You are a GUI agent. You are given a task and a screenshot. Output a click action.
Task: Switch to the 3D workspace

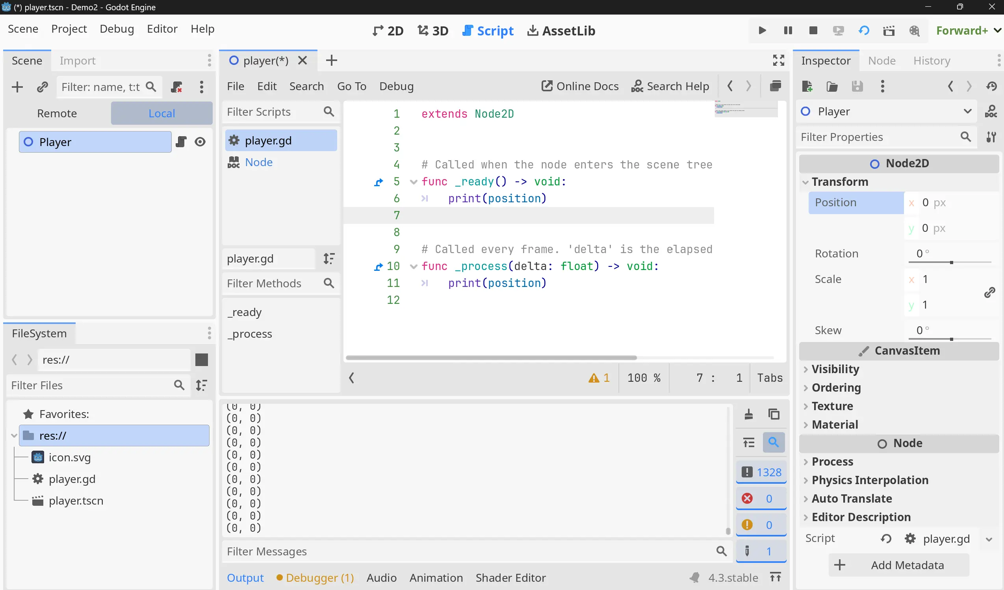[x=432, y=31]
